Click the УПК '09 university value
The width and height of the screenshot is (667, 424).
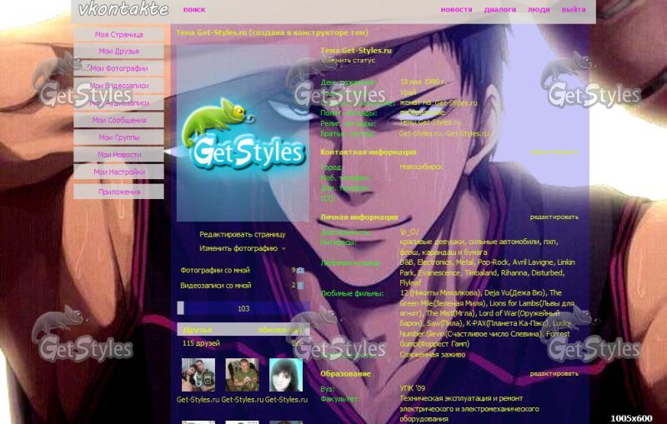click(x=412, y=388)
